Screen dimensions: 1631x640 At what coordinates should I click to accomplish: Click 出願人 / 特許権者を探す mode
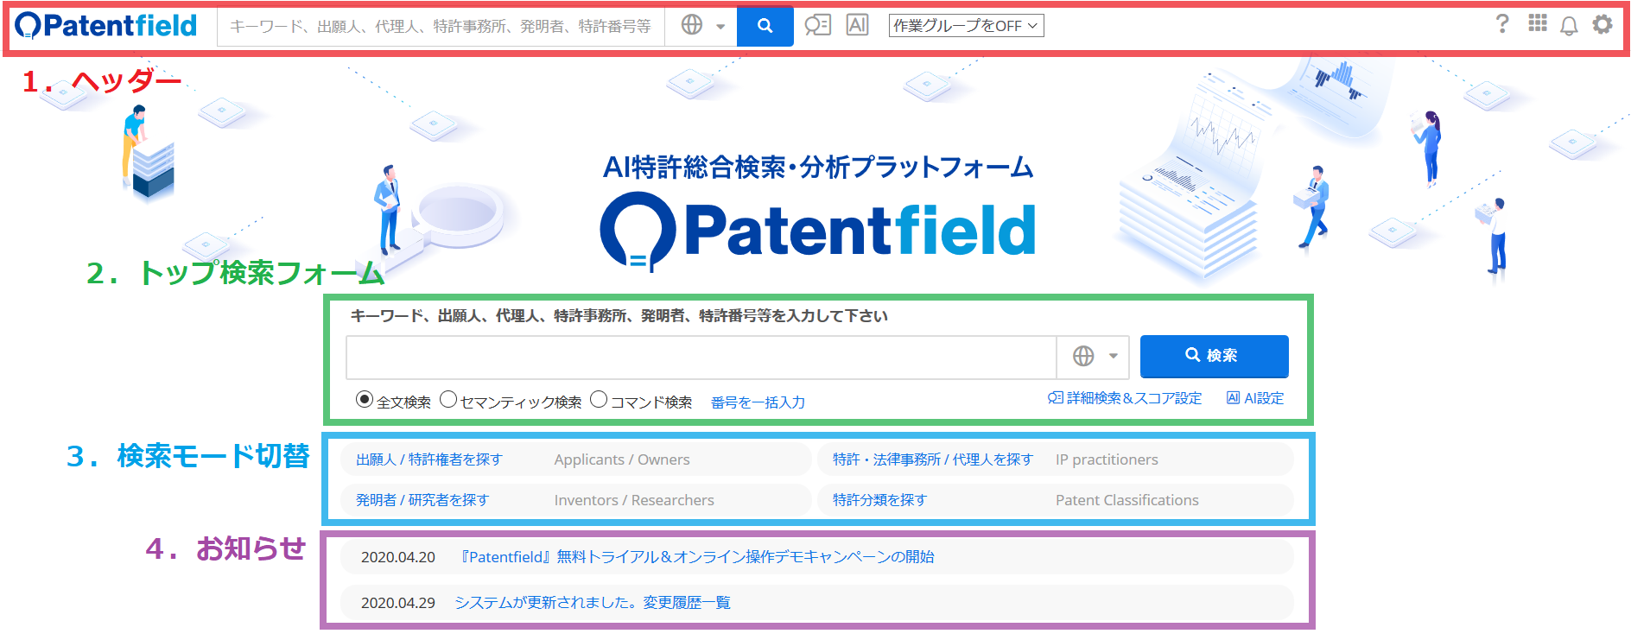[429, 459]
